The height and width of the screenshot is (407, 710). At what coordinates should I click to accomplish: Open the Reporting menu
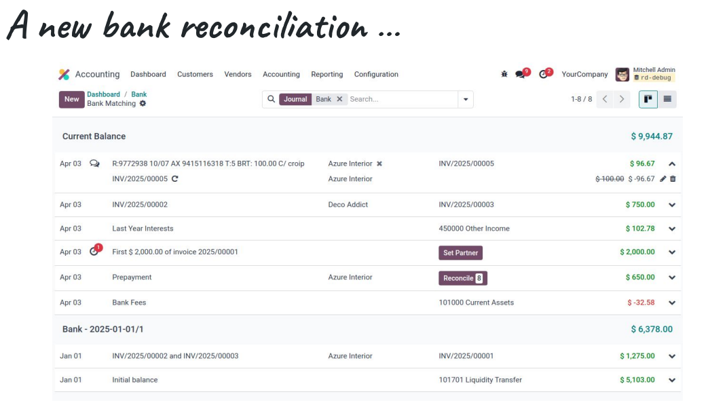326,75
